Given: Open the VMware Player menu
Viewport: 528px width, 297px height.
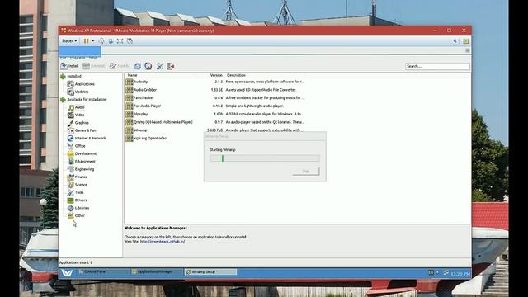Looking at the screenshot, I should tap(69, 41).
